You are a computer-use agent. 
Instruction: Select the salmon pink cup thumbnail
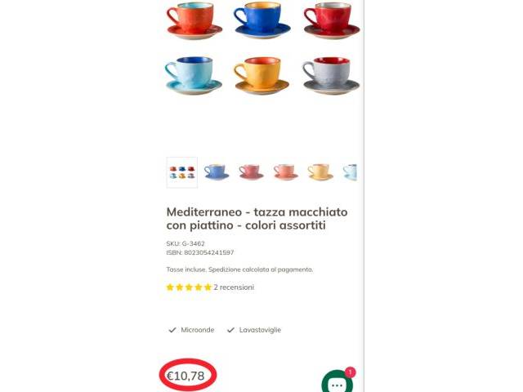[286, 172]
